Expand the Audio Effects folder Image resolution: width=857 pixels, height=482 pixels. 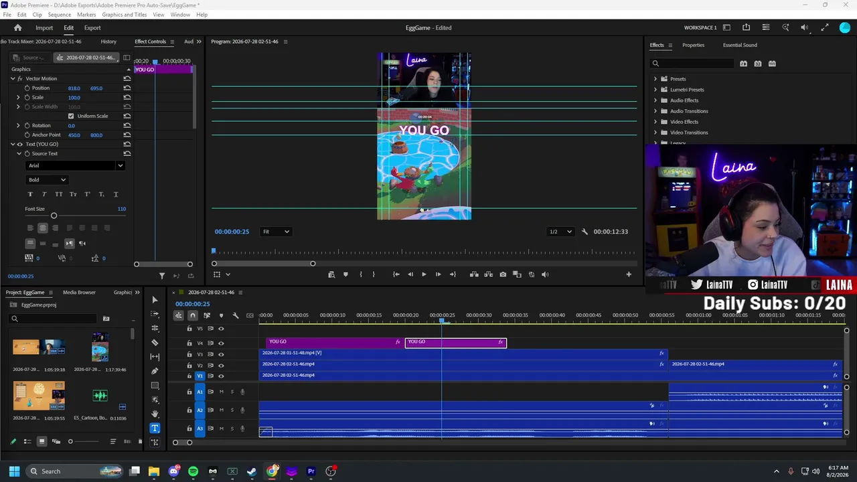pos(655,100)
